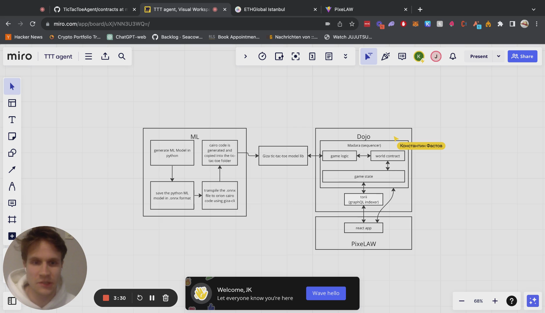The width and height of the screenshot is (545, 313).
Task: Reload the page
Action: (33, 24)
